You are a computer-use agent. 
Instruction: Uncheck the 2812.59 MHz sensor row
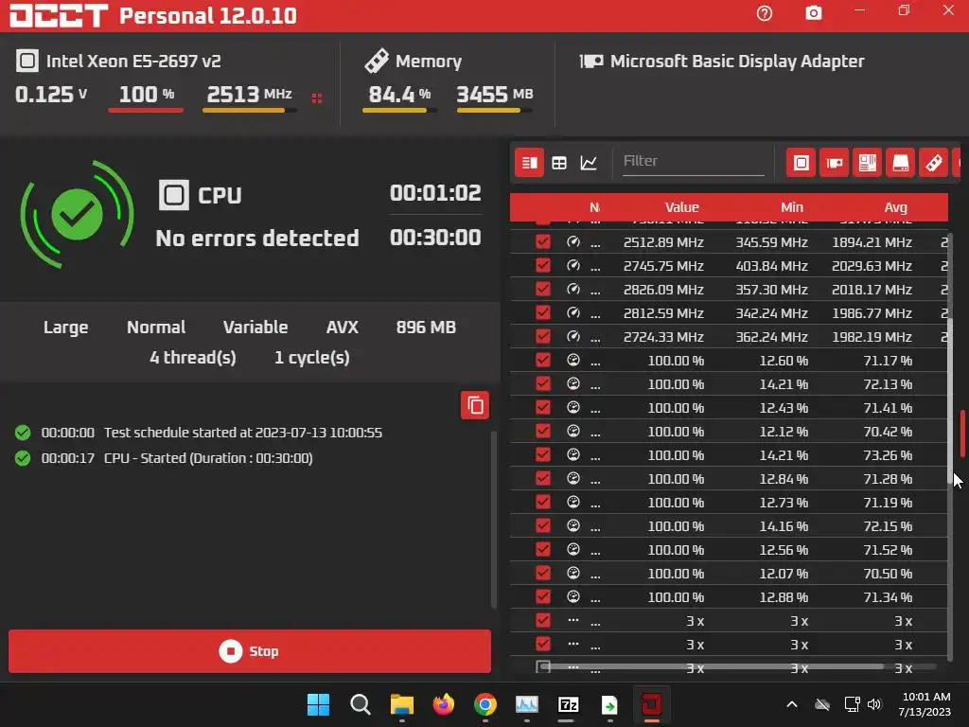pos(542,312)
